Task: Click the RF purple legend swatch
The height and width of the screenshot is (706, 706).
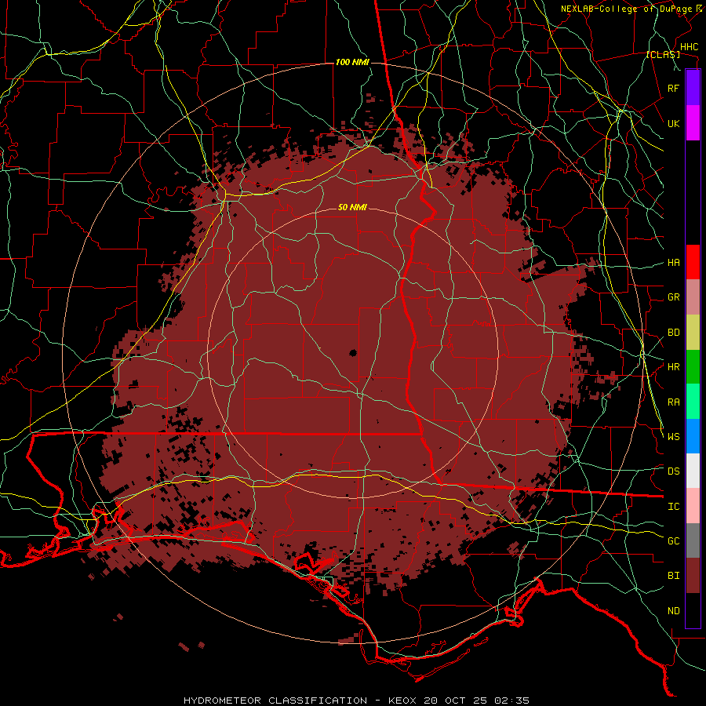Action: 693,88
